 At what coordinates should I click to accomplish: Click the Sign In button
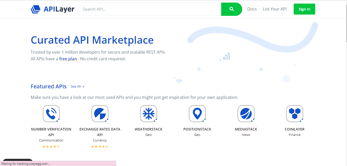coord(304,9)
